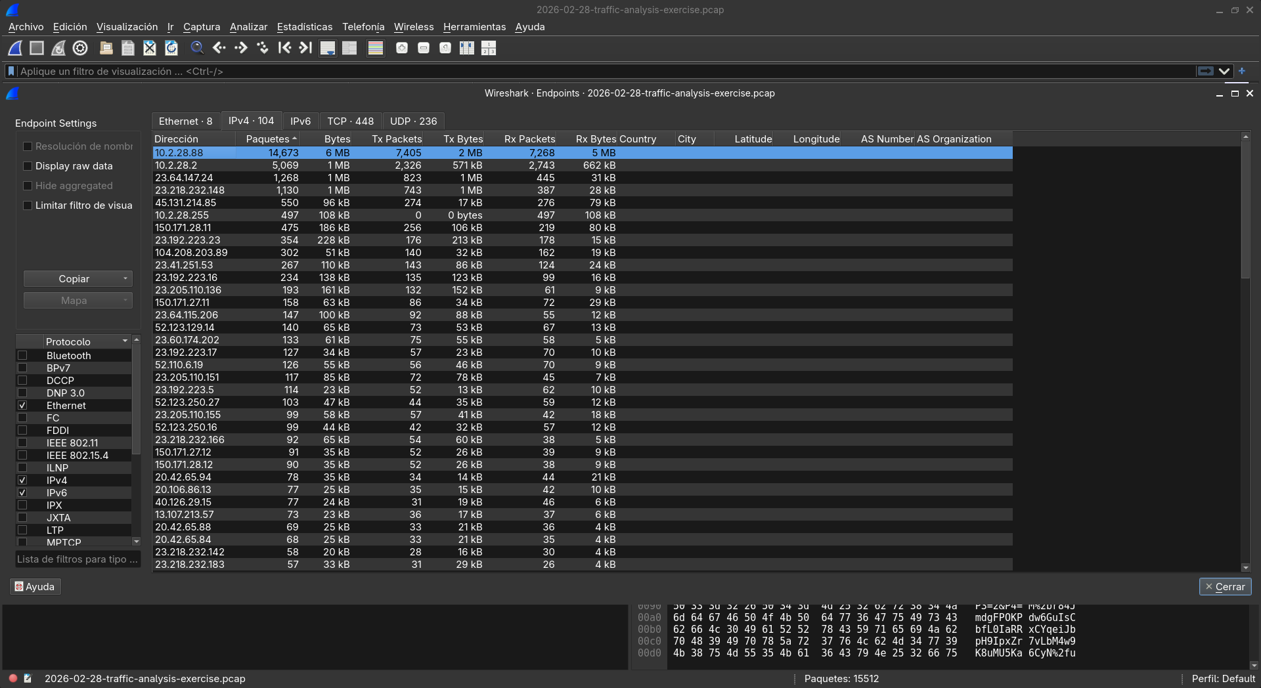Close this capture file icon

click(x=150, y=48)
